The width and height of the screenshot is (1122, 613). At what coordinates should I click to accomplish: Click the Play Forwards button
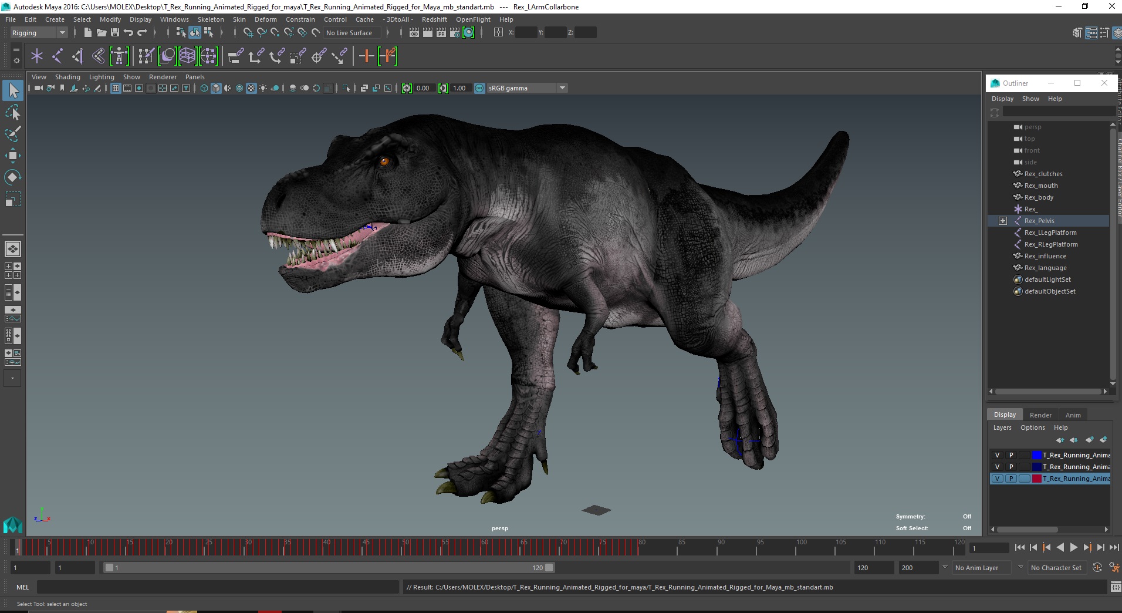click(x=1073, y=547)
